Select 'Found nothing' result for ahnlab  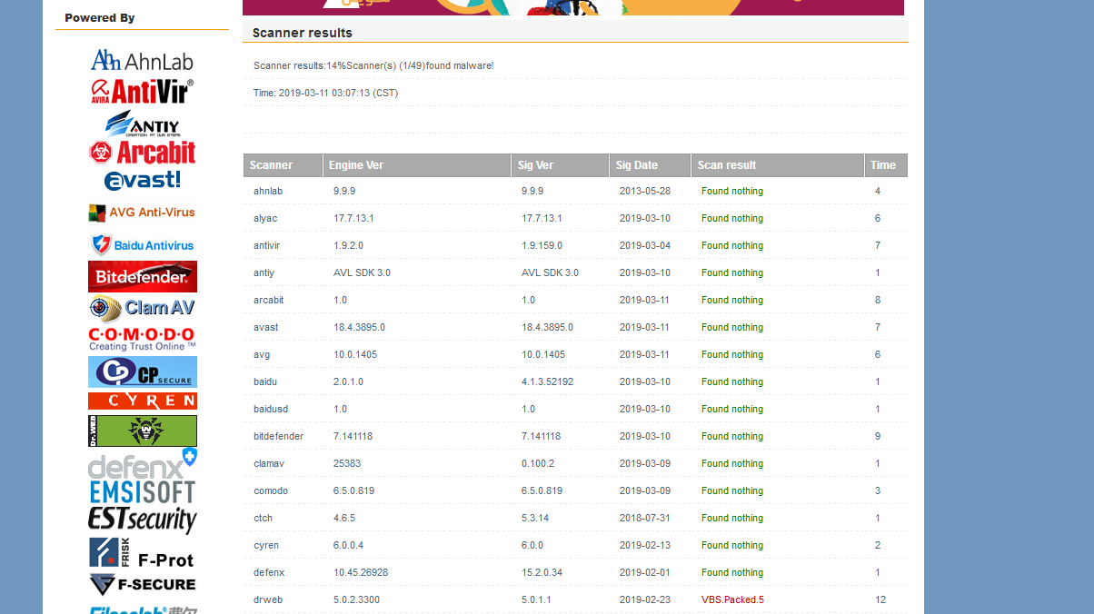pyautogui.click(x=732, y=191)
